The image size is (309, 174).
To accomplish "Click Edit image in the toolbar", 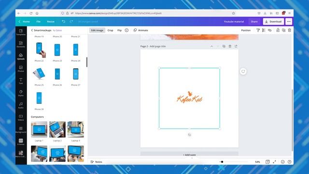I will pyautogui.click(x=97, y=30).
